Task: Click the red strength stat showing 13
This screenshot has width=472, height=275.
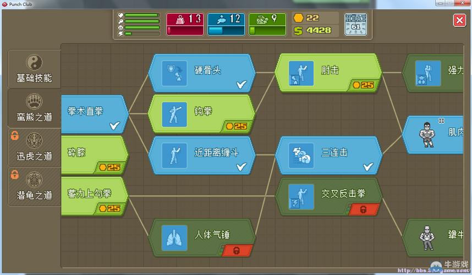Action: [x=185, y=24]
